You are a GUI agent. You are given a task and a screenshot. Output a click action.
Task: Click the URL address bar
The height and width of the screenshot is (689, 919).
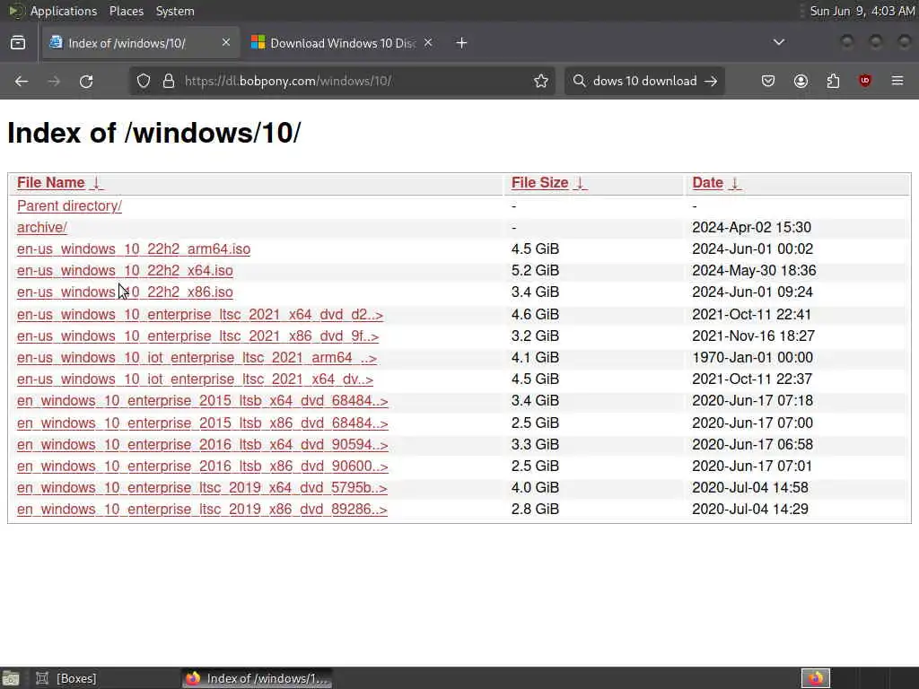342,81
